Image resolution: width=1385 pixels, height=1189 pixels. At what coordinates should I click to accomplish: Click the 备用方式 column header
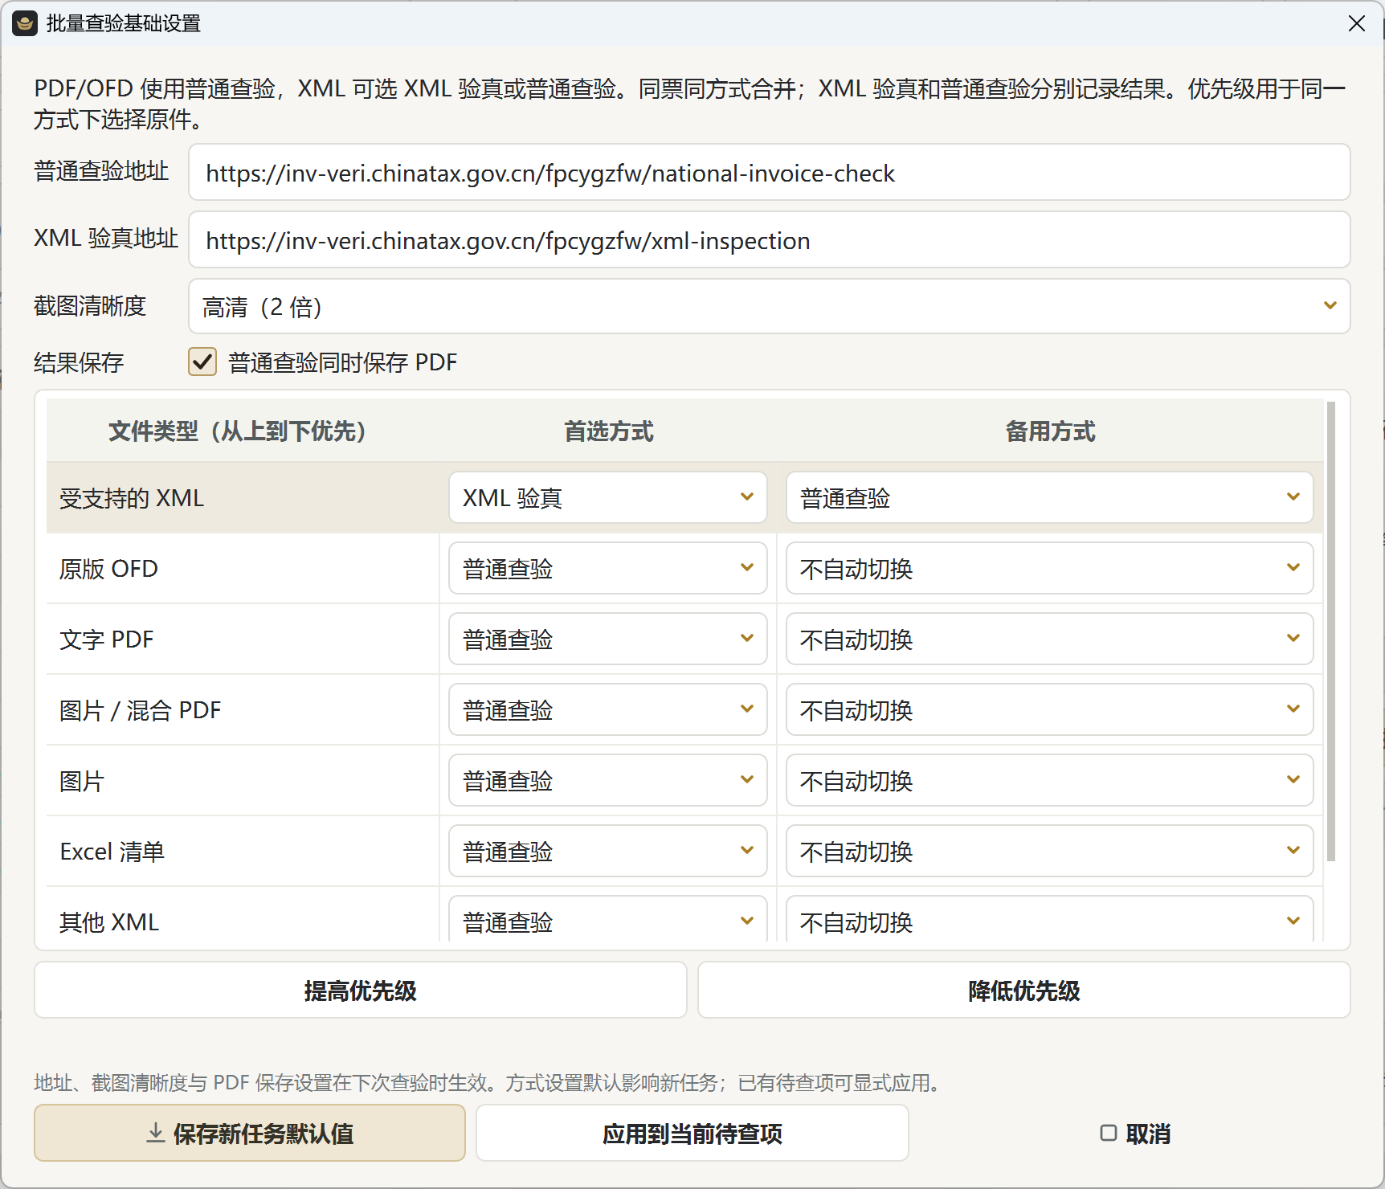click(x=1050, y=431)
